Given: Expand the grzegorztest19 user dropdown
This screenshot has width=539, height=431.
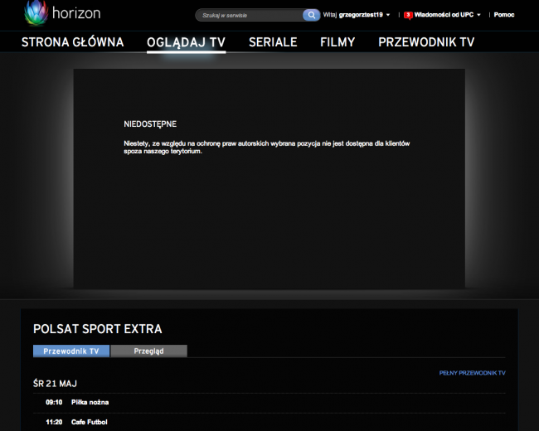Looking at the screenshot, I should coord(364,15).
